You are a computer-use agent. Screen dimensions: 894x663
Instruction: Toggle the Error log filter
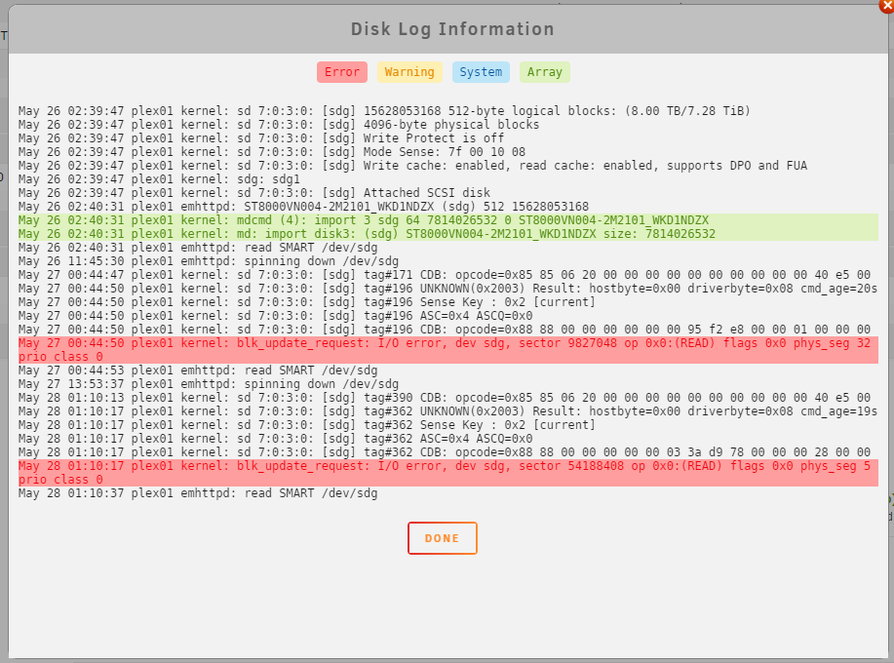pyautogui.click(x=342, y=72)
